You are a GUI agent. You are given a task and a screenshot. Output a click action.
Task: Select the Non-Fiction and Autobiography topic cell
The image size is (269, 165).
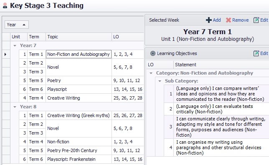point(79,54)
